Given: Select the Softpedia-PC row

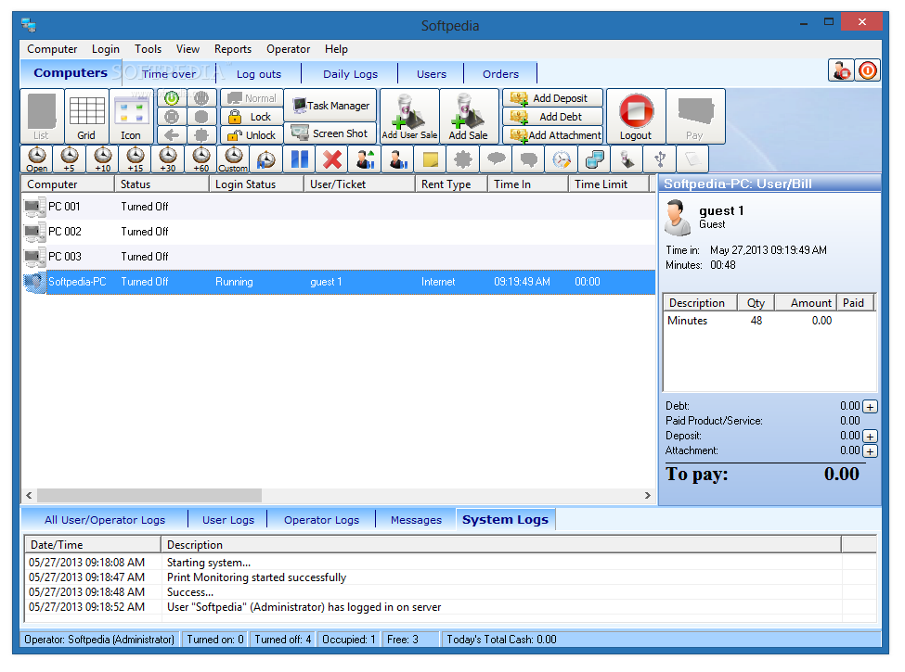Looking at the screenshot, I should click(x=338, y=282).
